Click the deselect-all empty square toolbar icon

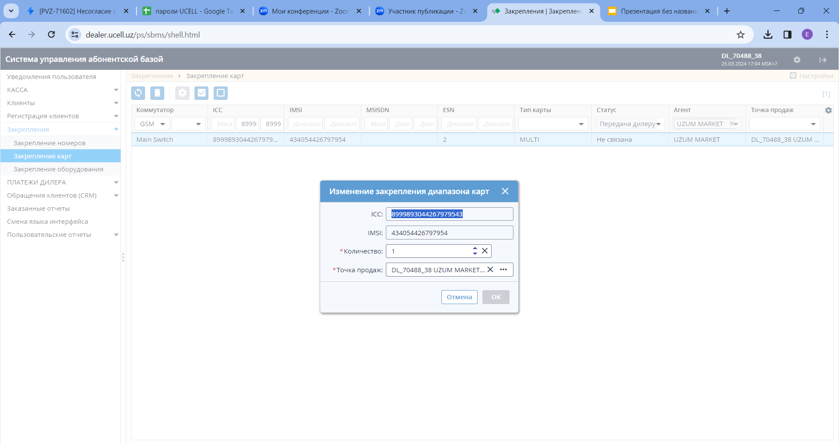point(221,93)
